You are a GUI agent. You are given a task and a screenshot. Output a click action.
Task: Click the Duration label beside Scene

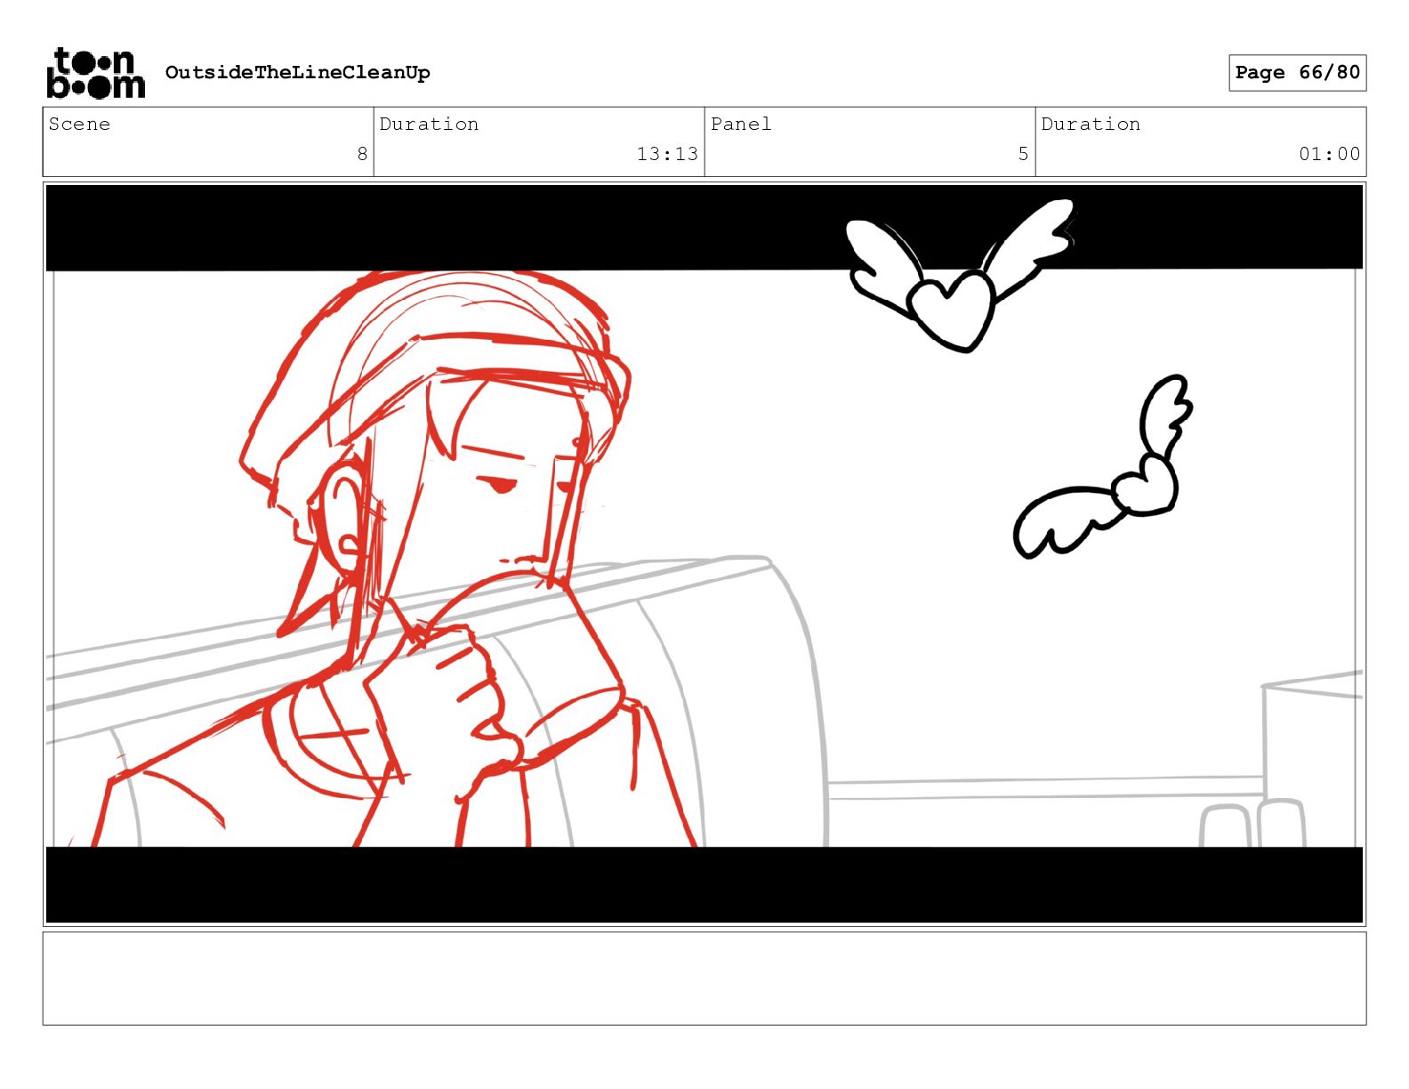tap(429, 124)
